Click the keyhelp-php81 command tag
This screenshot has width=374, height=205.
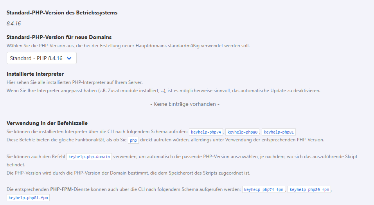click(x=279, y=132)
